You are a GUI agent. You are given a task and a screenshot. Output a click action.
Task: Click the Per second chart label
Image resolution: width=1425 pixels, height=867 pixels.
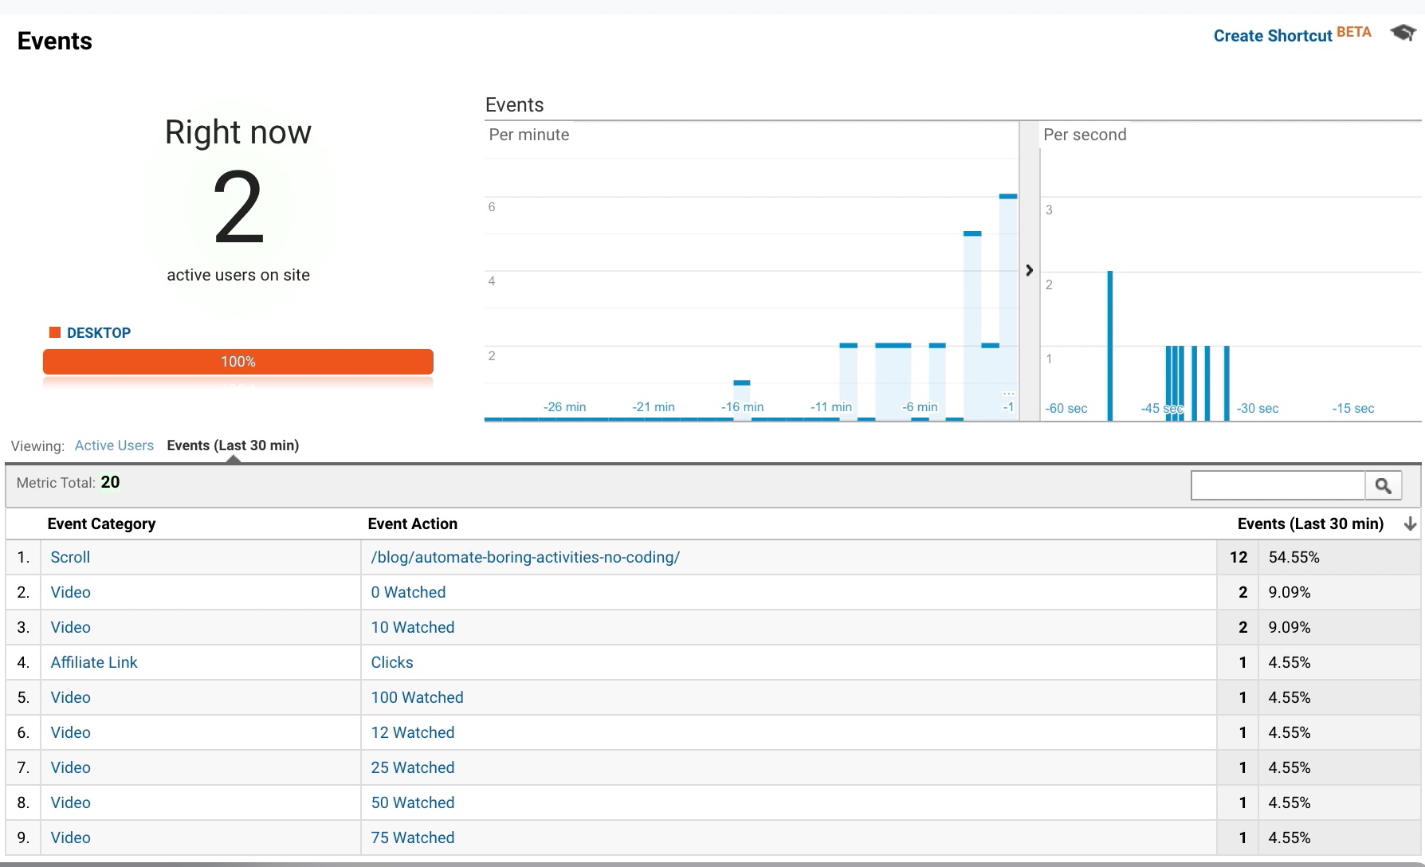tap(1085, 135)
